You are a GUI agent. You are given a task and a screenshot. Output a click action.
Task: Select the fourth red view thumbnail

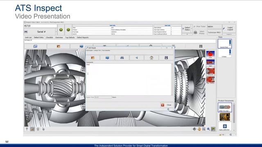click(x=210, y=80)
